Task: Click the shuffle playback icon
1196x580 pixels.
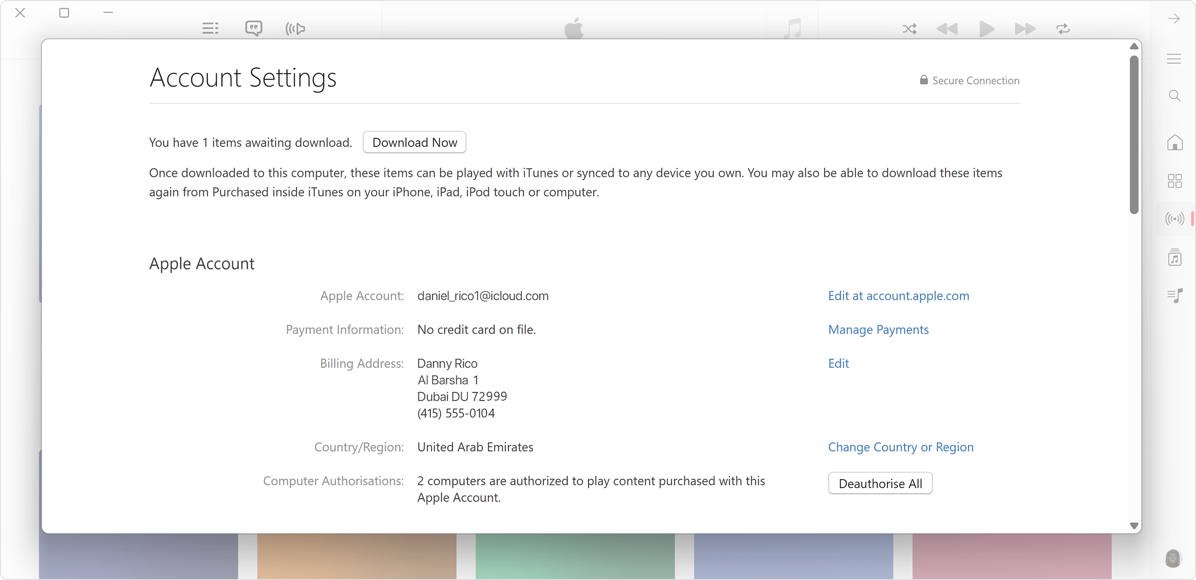Action: [910, 28]
